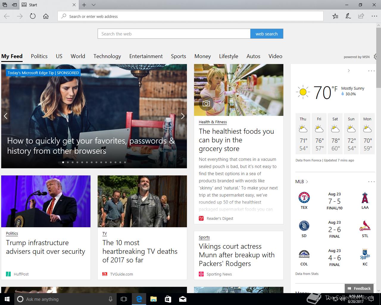381x305 pixels.
Task: Click the web search button
Action: (x=267, y=34)
